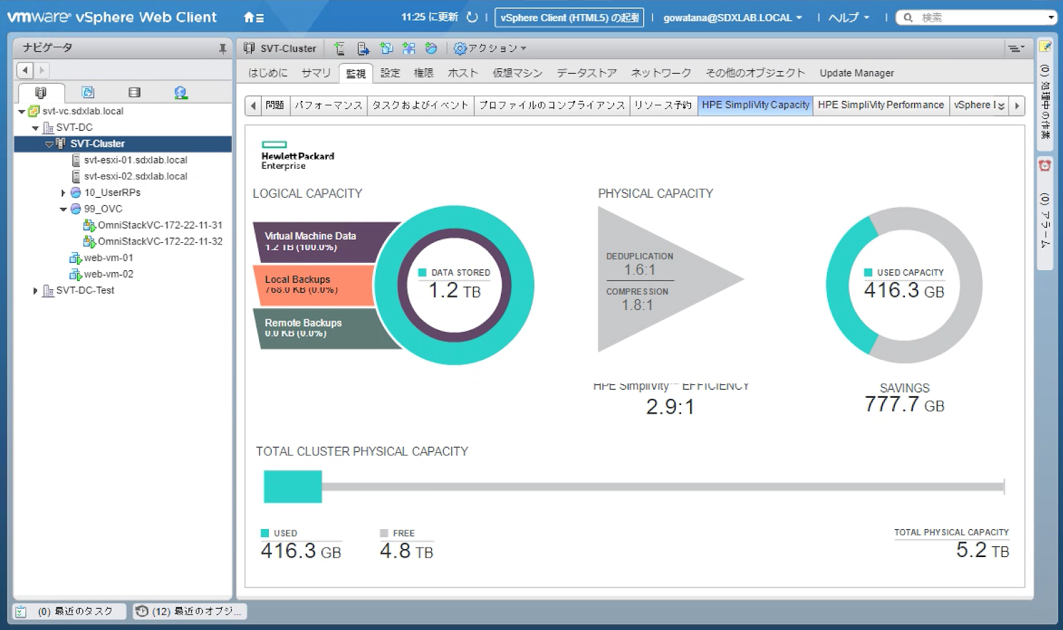Open the gowatana@SDXLAB.LOCAL user dropdown
This screenshot has width=1063, height=630.
(732, 18)
